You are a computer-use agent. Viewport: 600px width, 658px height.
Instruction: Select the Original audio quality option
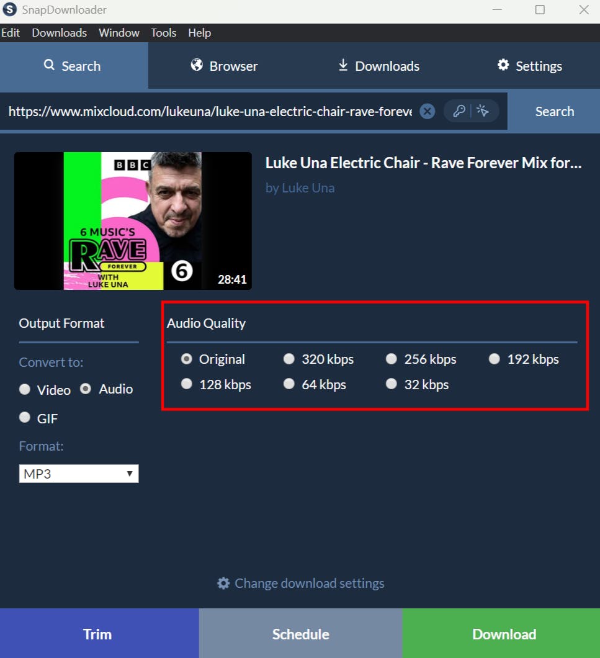(186, 359)
